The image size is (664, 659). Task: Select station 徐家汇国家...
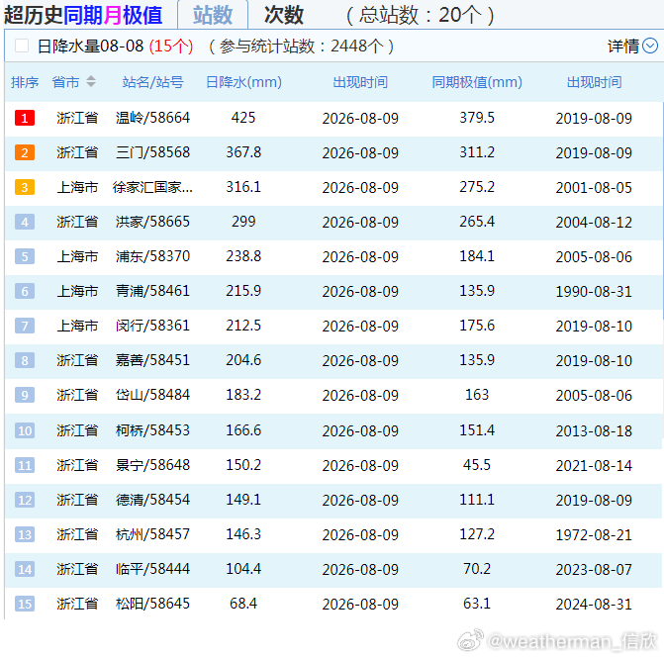(152, 187)
